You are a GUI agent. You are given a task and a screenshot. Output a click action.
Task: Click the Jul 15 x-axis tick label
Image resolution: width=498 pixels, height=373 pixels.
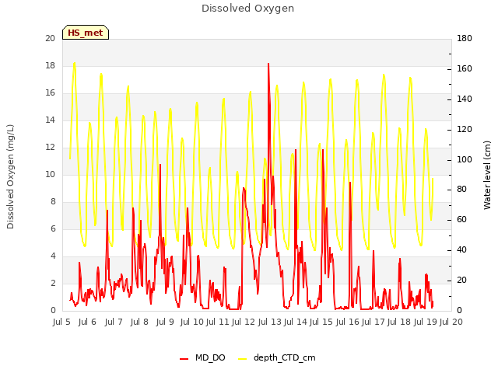point(321,322)
